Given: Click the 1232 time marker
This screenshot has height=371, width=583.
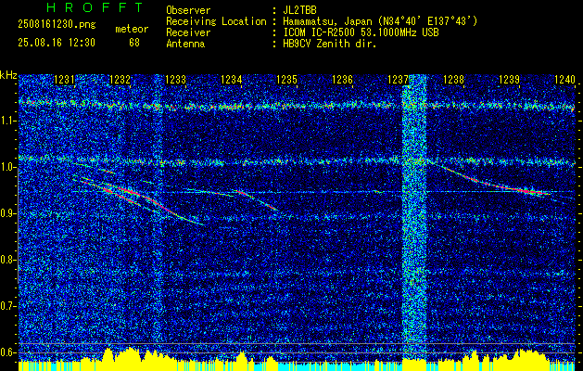Looking at the screenshot, I should point(120,80).
